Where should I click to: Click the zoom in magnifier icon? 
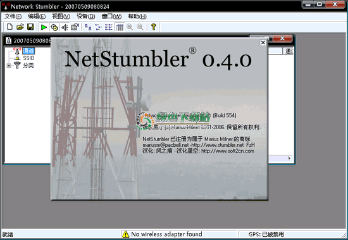130,27
